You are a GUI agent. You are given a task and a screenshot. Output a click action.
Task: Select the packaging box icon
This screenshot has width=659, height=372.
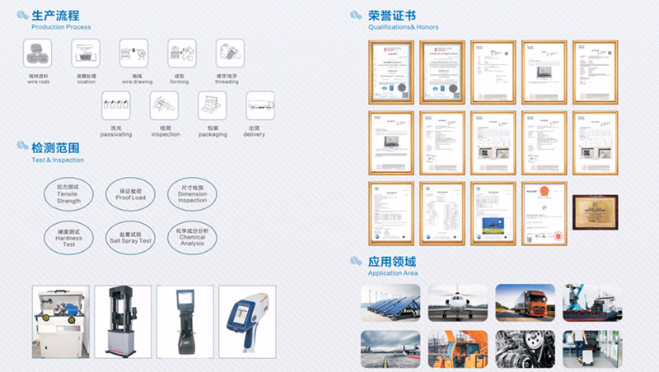tap(213, 106)
